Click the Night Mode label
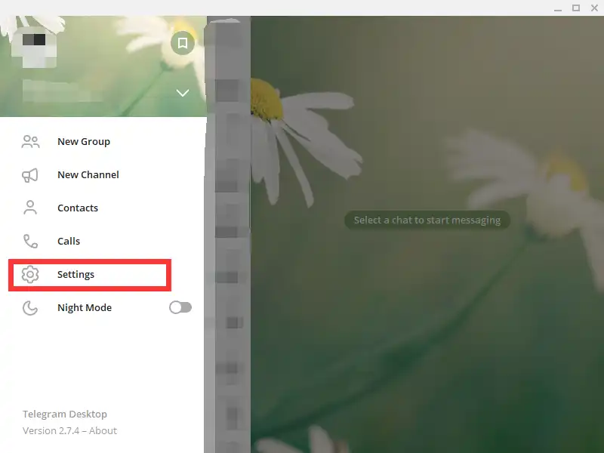The width and height of the screenshot is (604, 453). point(85,307)
